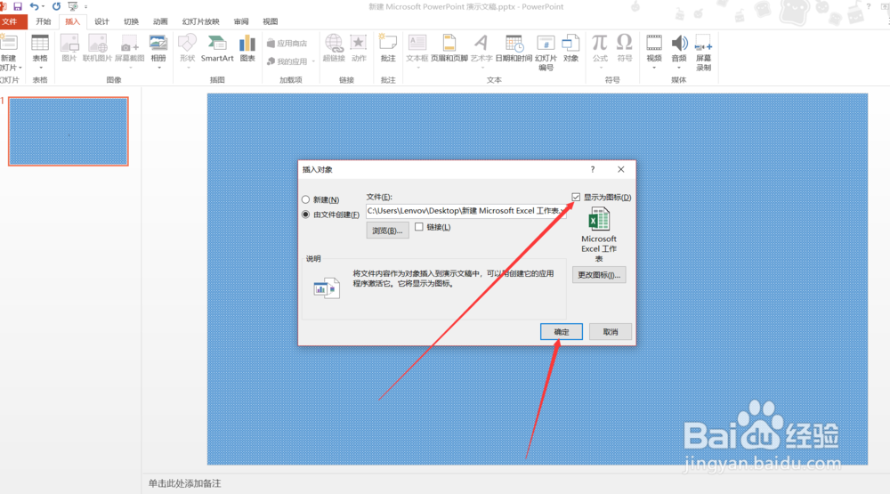Screen dimensions: 890x494
Task: Click the Redo icon in quick access toolbar
Action: [x=56, y=7]
